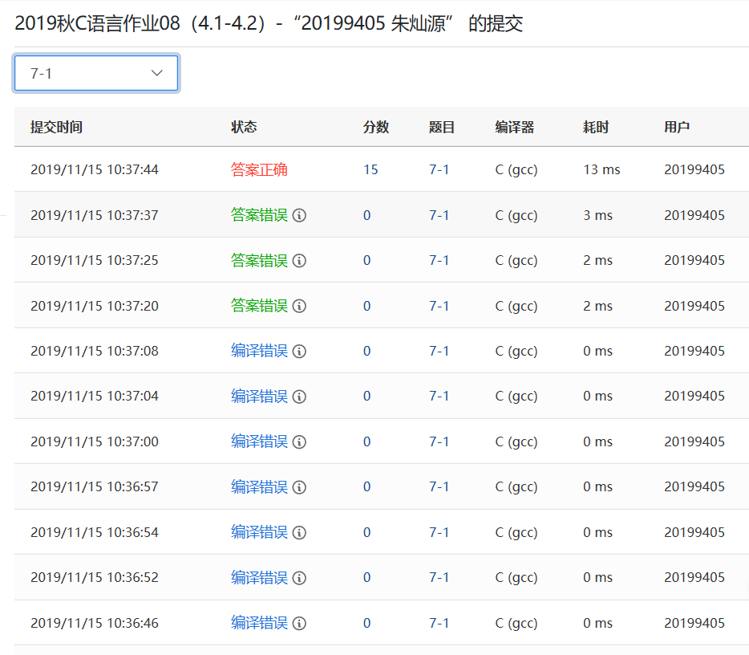Click info icon for 10:37:20 submission
The width and height of the screenshot is (749, 655).
pyautogui.click(x=300, y=306)
